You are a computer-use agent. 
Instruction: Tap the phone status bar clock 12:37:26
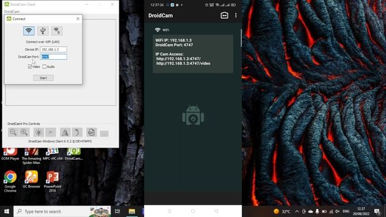(x=157, y=5)
